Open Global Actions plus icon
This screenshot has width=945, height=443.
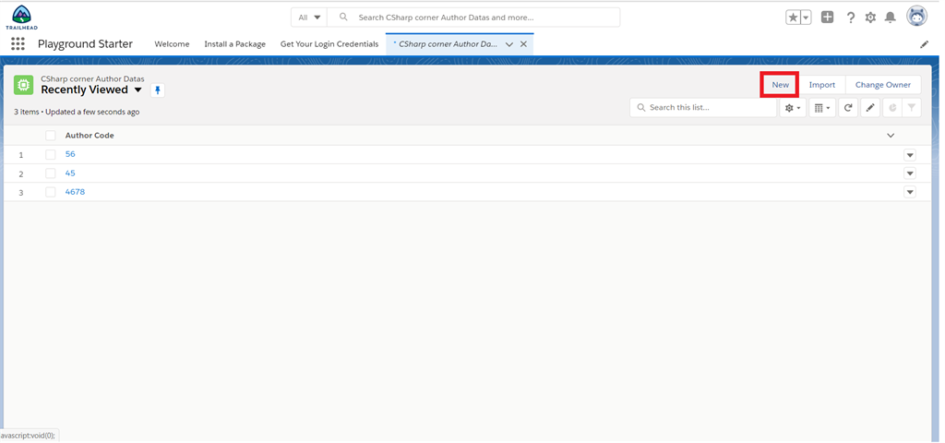click(828, 18)
